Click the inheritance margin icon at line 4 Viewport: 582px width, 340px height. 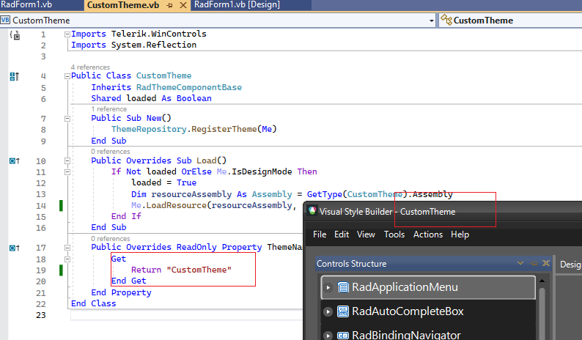pos(14,76)
